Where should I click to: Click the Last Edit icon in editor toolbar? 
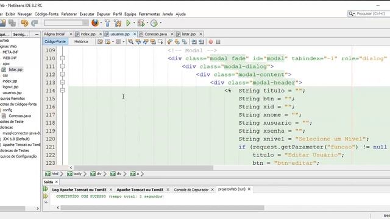coord(100,42)
